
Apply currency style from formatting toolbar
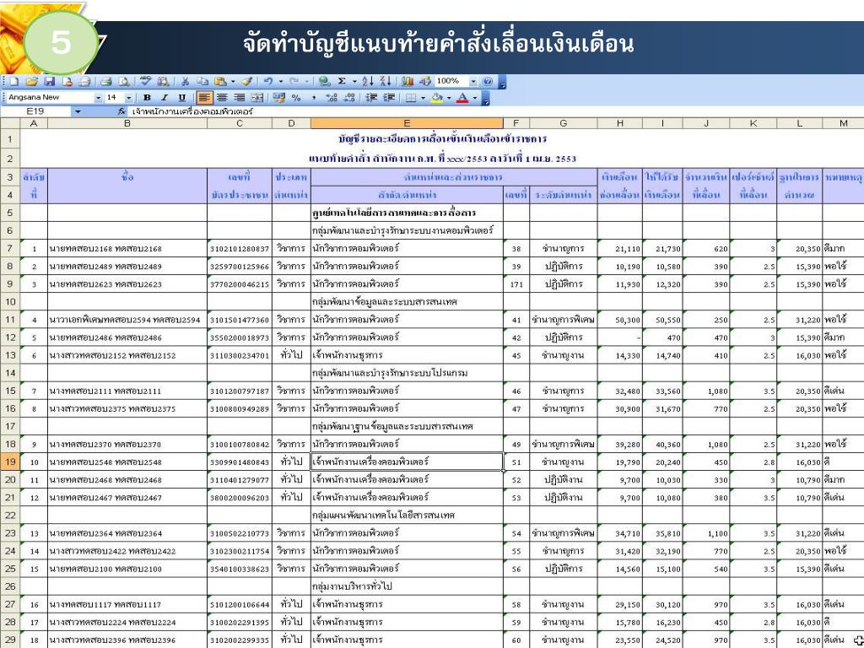click(278, 98)
